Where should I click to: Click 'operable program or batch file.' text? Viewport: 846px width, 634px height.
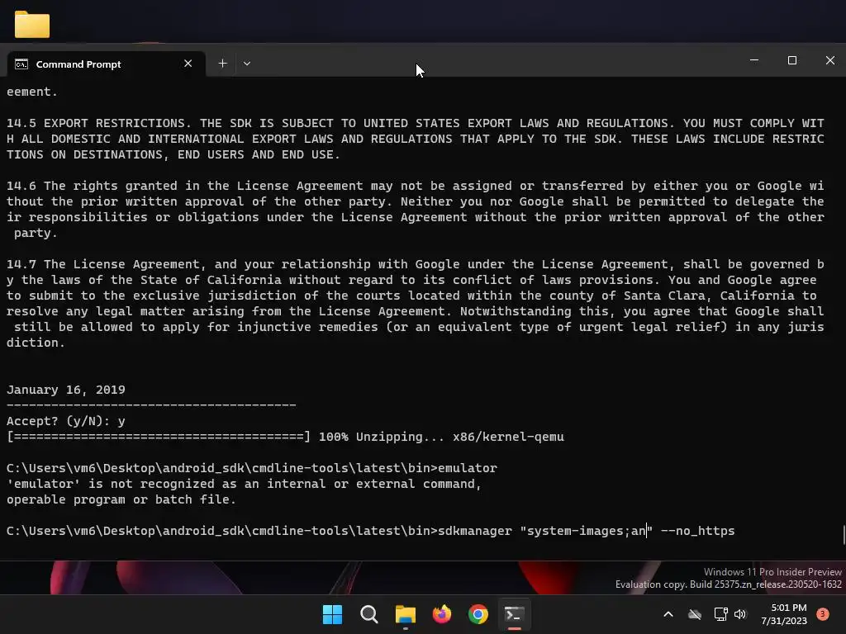[121, 499]
